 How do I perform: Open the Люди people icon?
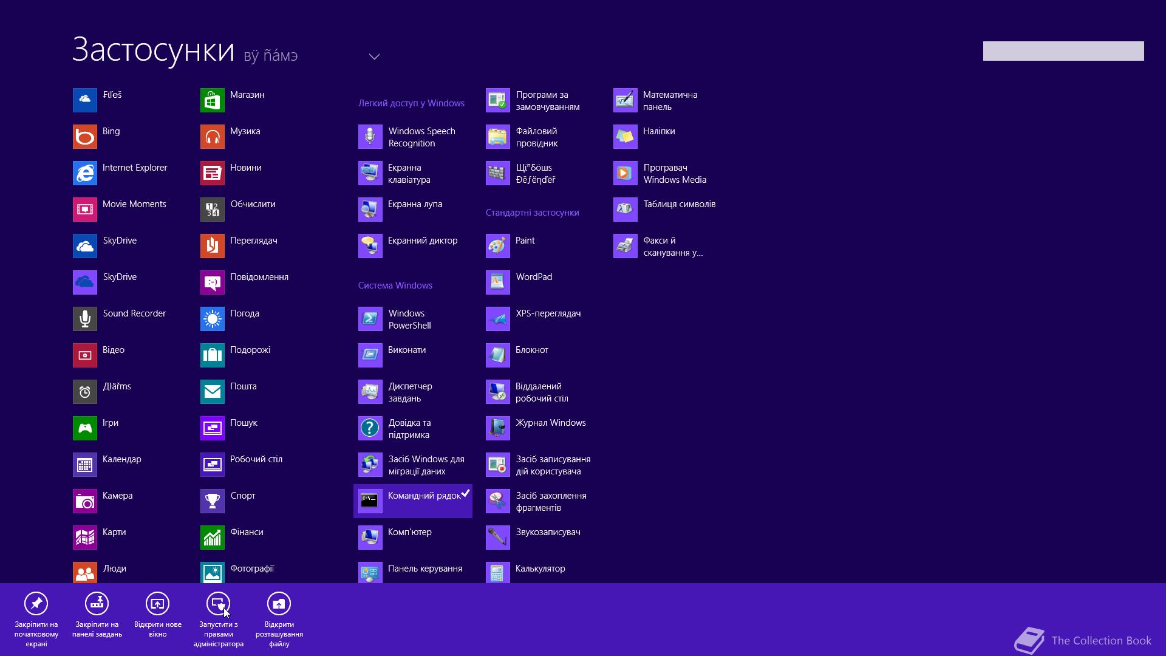[85, 572]
